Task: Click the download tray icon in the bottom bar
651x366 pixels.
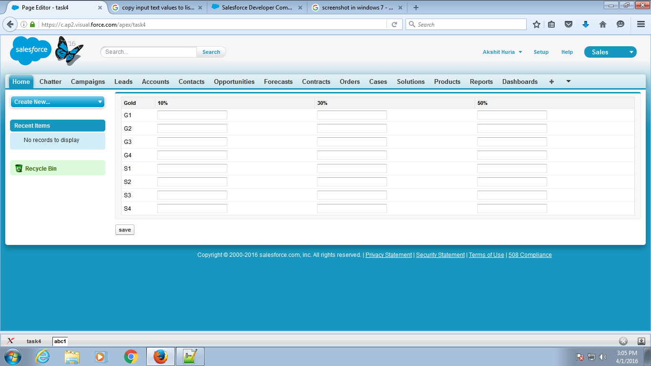Action: [x=641, y=341]
